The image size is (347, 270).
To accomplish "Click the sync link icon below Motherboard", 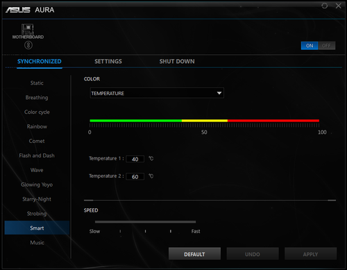I will pos(28,45).
